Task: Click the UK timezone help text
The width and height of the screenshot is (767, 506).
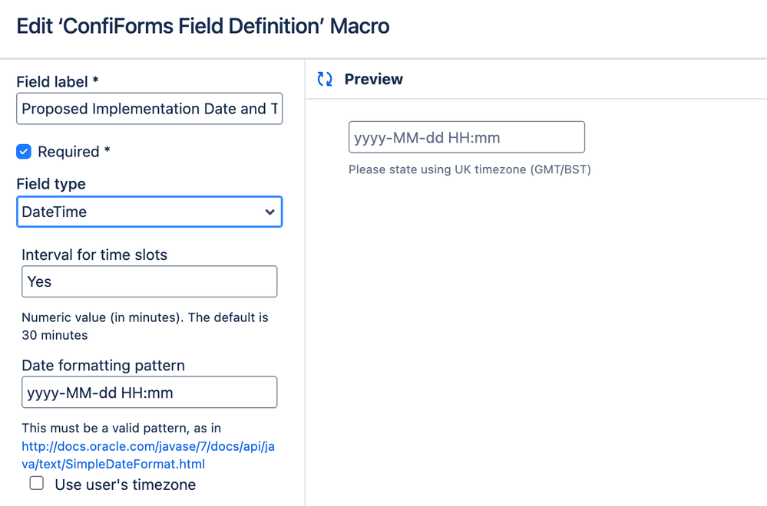Action: click(469, 169)
